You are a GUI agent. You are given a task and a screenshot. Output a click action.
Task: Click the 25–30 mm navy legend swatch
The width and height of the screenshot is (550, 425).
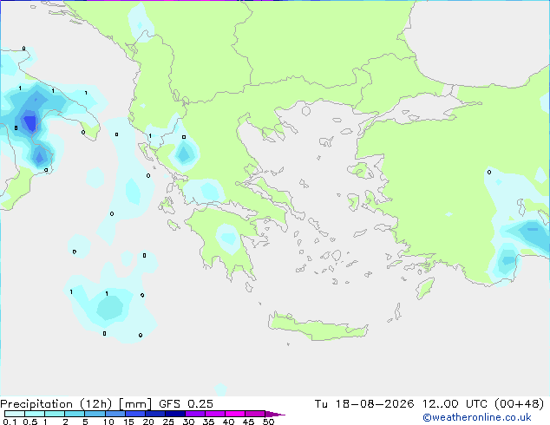[175, 414]
